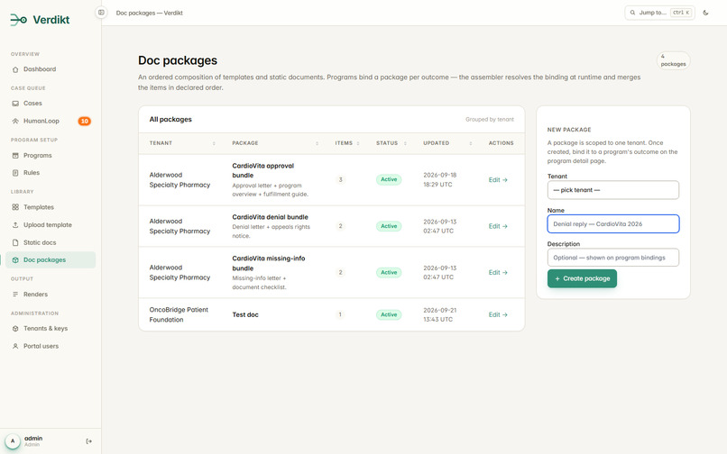Log out using the sign-out icon
The image size is (727, 454).
coord(89,441)
